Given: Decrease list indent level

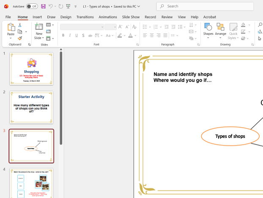Looking at the screenshot, I should coord(167,27).
